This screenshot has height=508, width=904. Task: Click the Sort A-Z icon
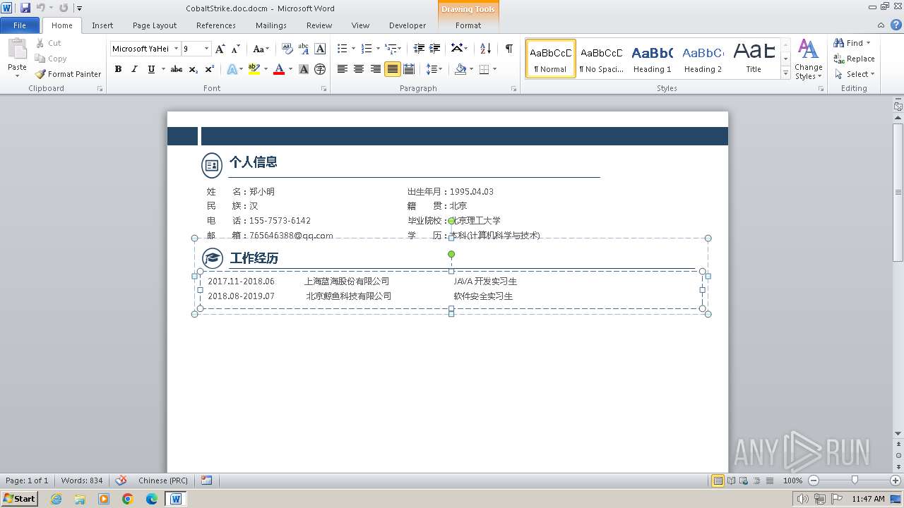point(485,49)
